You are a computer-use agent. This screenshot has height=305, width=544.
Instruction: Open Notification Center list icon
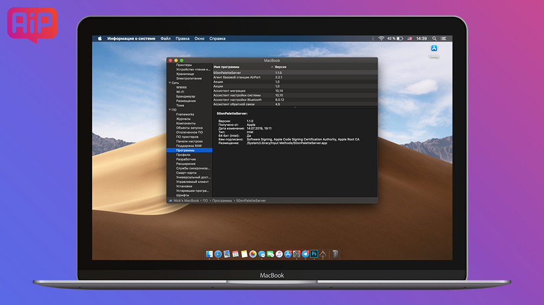coord(444,38)
